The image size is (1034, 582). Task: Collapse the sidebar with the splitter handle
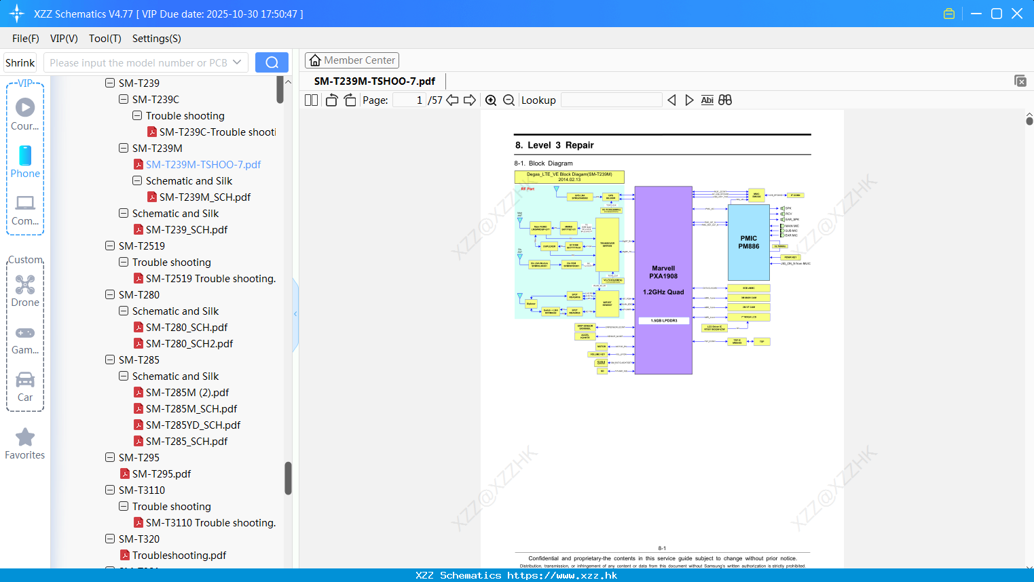[x=295, y=313]
